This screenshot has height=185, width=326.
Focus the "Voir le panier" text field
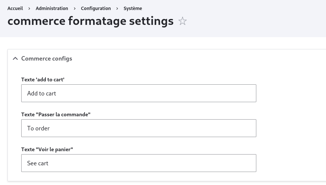[x=139, y=163]
